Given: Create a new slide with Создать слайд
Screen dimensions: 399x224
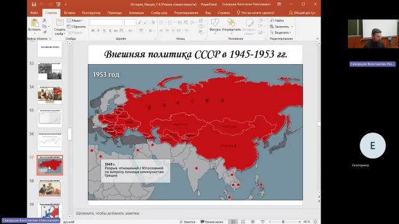Looking at the screenshot, I should click(x=59, y=27).
